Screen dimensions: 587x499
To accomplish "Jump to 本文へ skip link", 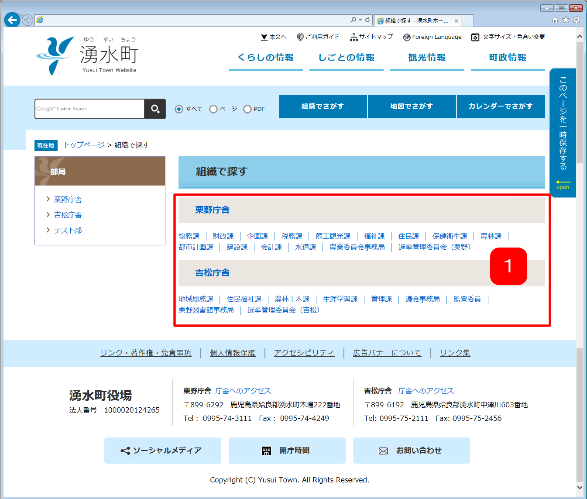I will point(274,37).
